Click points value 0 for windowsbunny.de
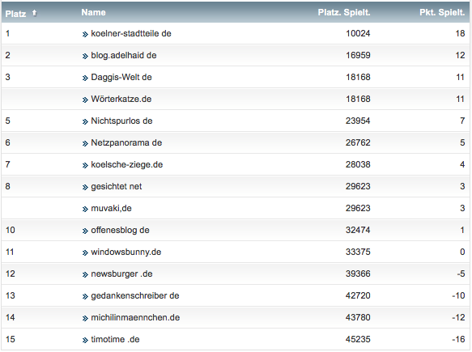472x352 pixels. click(462, 252)
